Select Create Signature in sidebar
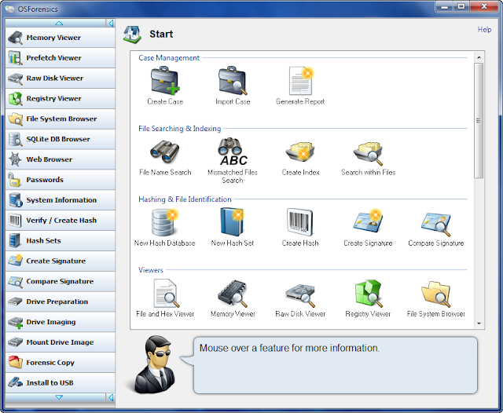The width and height of the screenshot is (503, 413). pyautogui.click(x=61, y=261)
